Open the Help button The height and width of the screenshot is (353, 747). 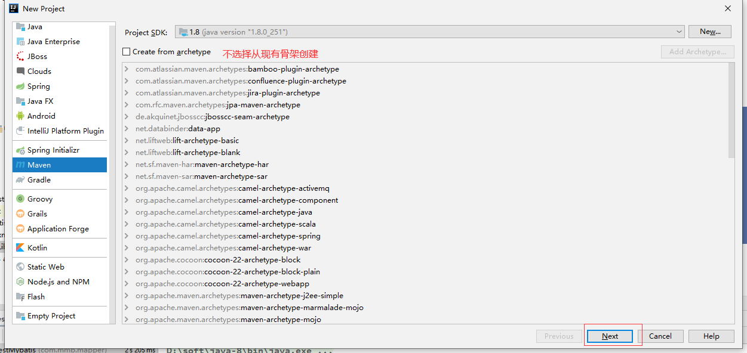711,336
